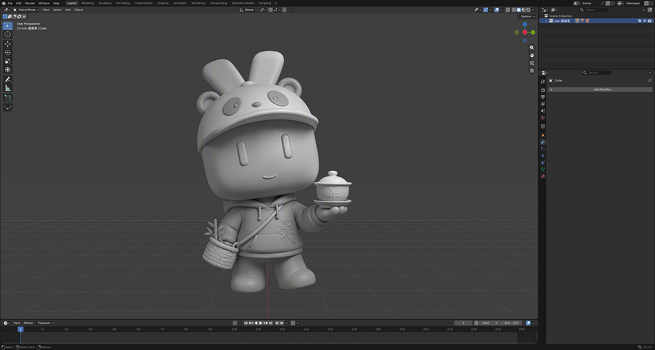Open viewport shading options arrow

534,10
